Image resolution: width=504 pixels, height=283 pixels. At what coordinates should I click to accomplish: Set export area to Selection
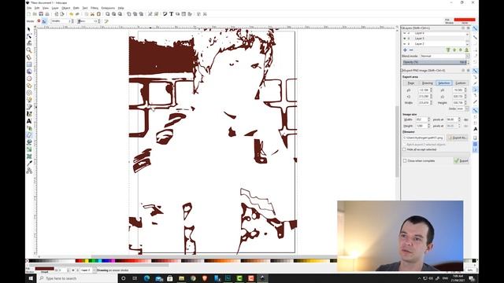tap(444, 83)
